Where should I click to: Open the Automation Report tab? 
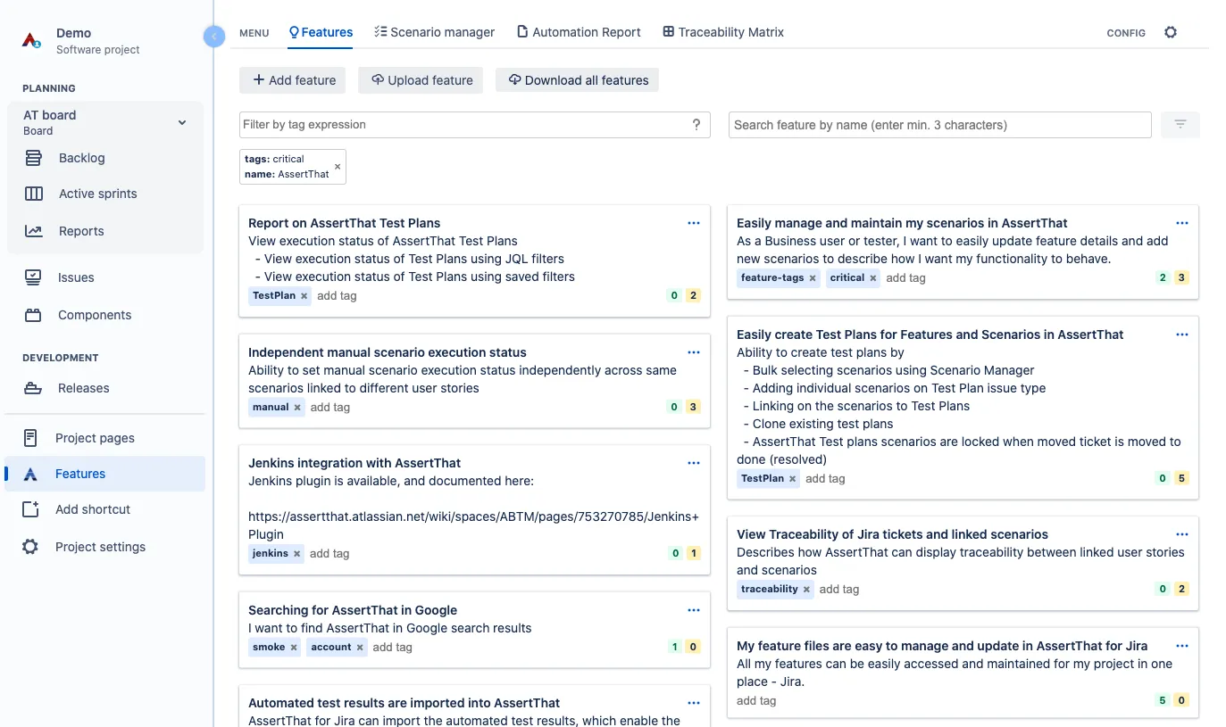(579, 32)
